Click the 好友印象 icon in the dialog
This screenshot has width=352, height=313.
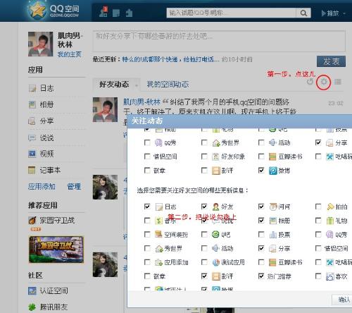click(x=215, y=156)
